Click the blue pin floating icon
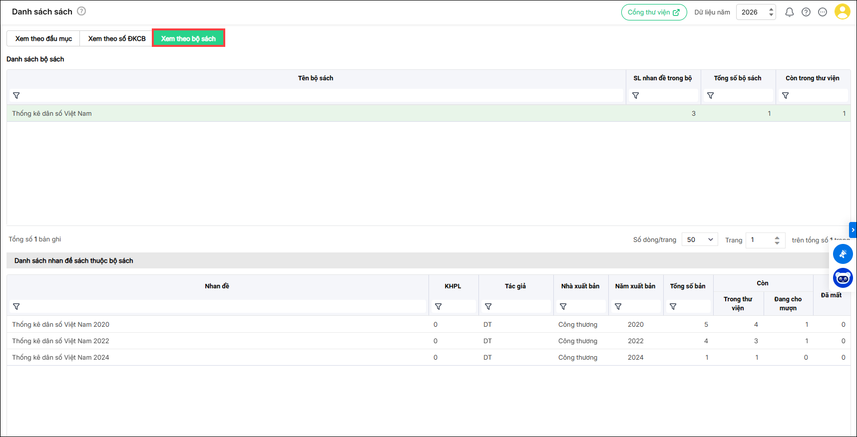This screenshot has height=437, width=857. [843, 254]
